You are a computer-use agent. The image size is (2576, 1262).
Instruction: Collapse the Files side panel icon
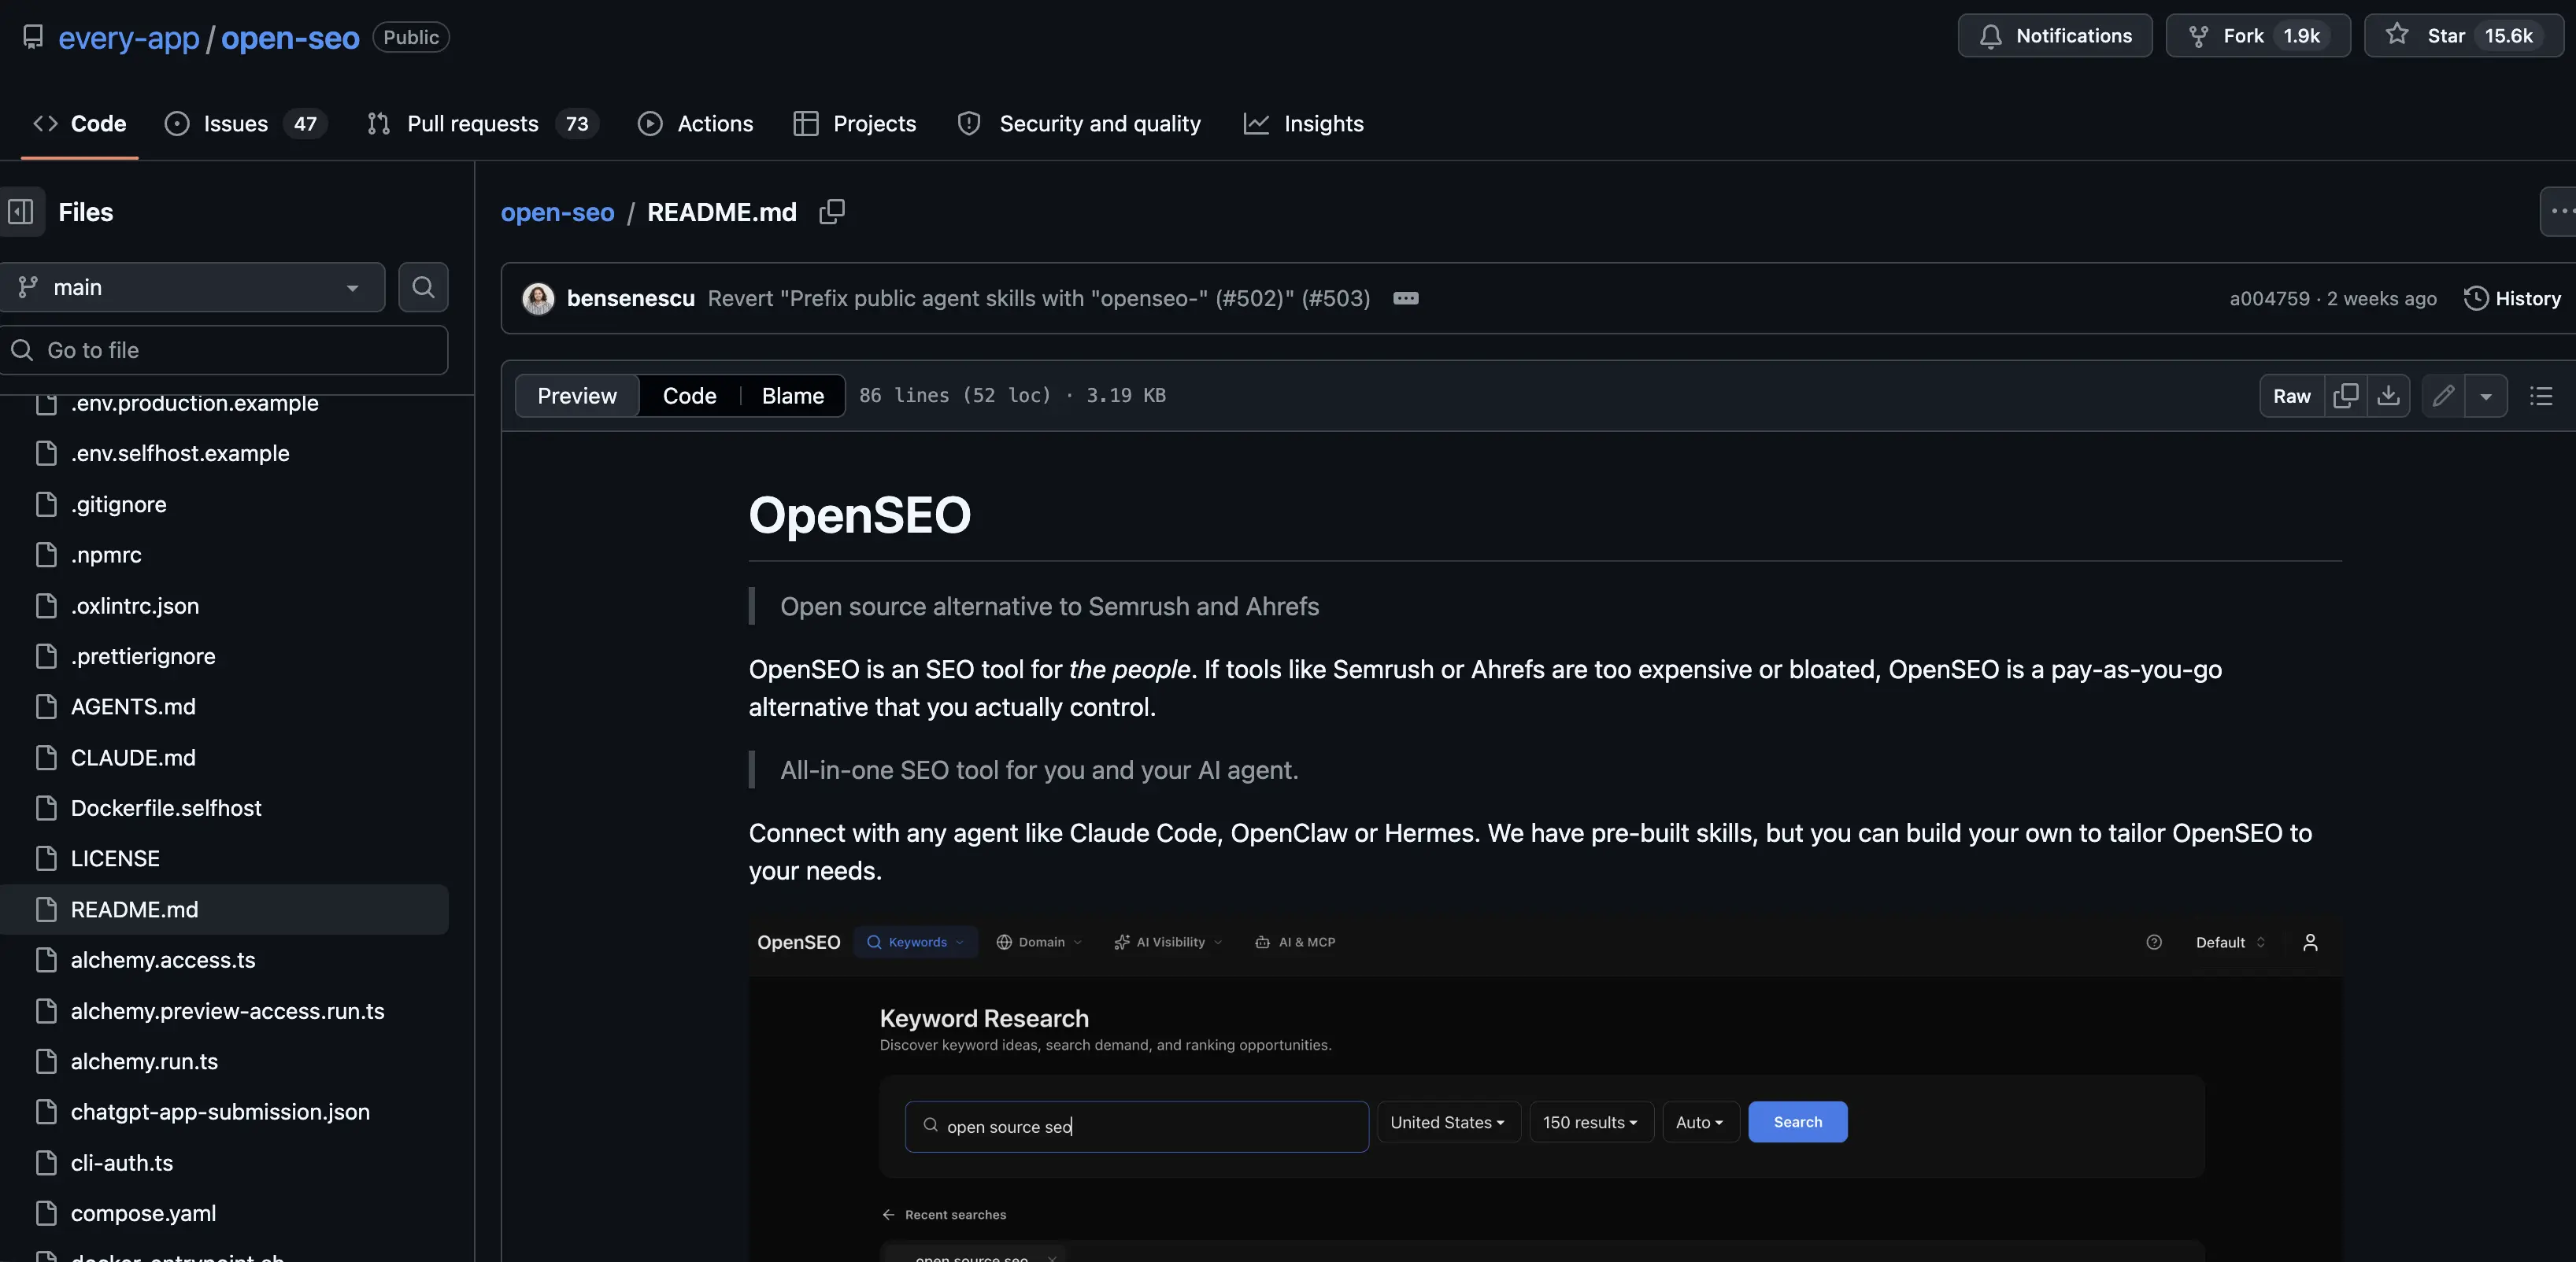[21, 212]
